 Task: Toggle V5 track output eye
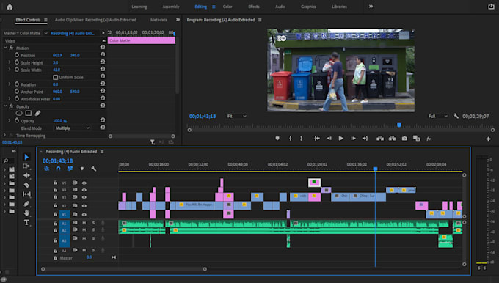coord(84,183)
